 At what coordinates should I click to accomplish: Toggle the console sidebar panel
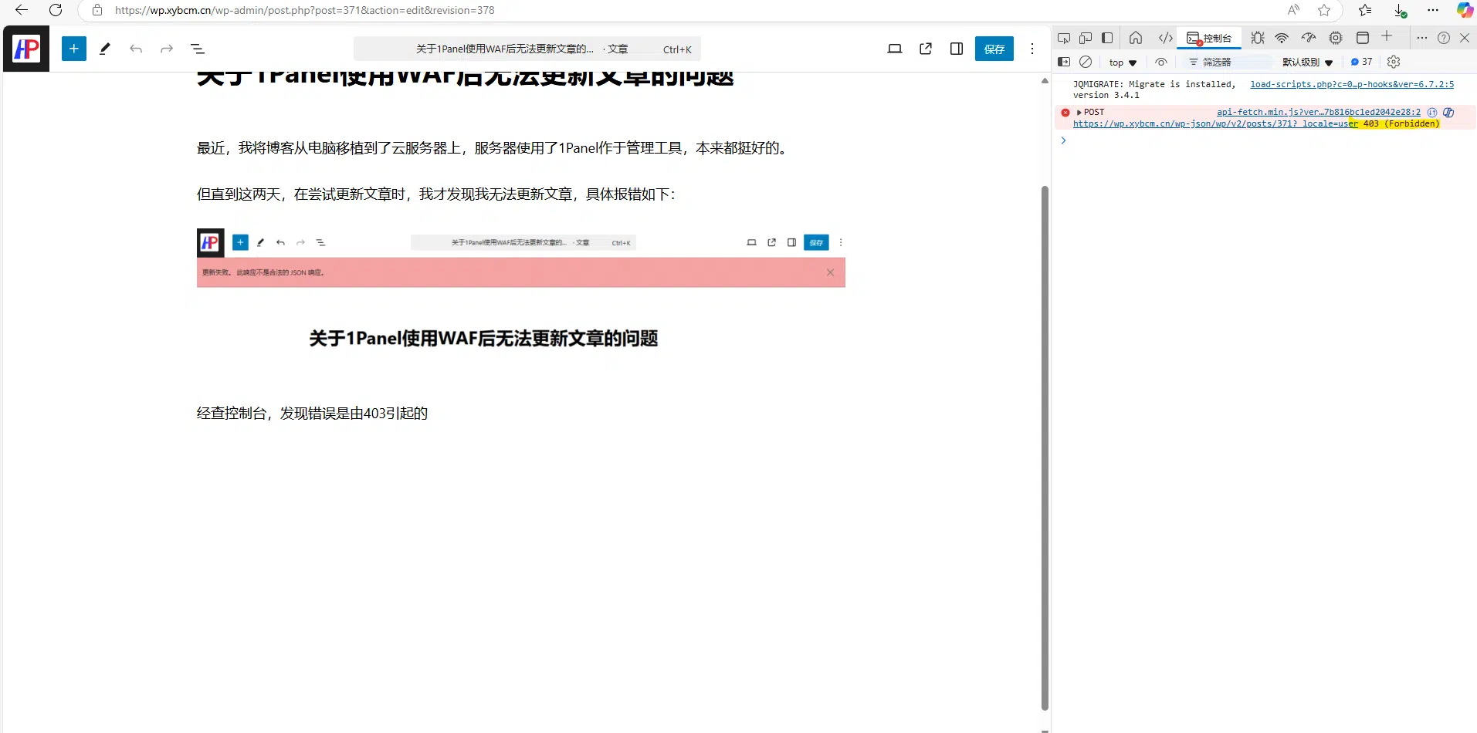click(1064, 62)
